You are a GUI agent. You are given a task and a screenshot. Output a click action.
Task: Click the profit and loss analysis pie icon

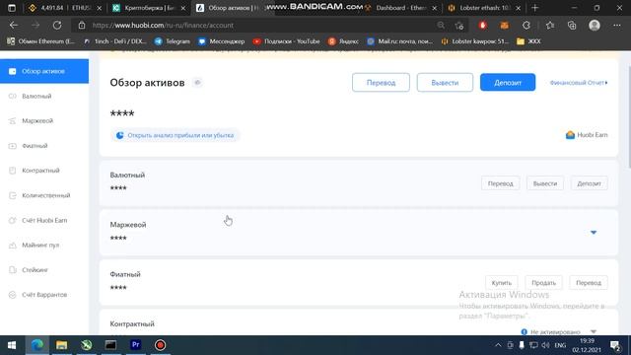[x=119, y=135]
